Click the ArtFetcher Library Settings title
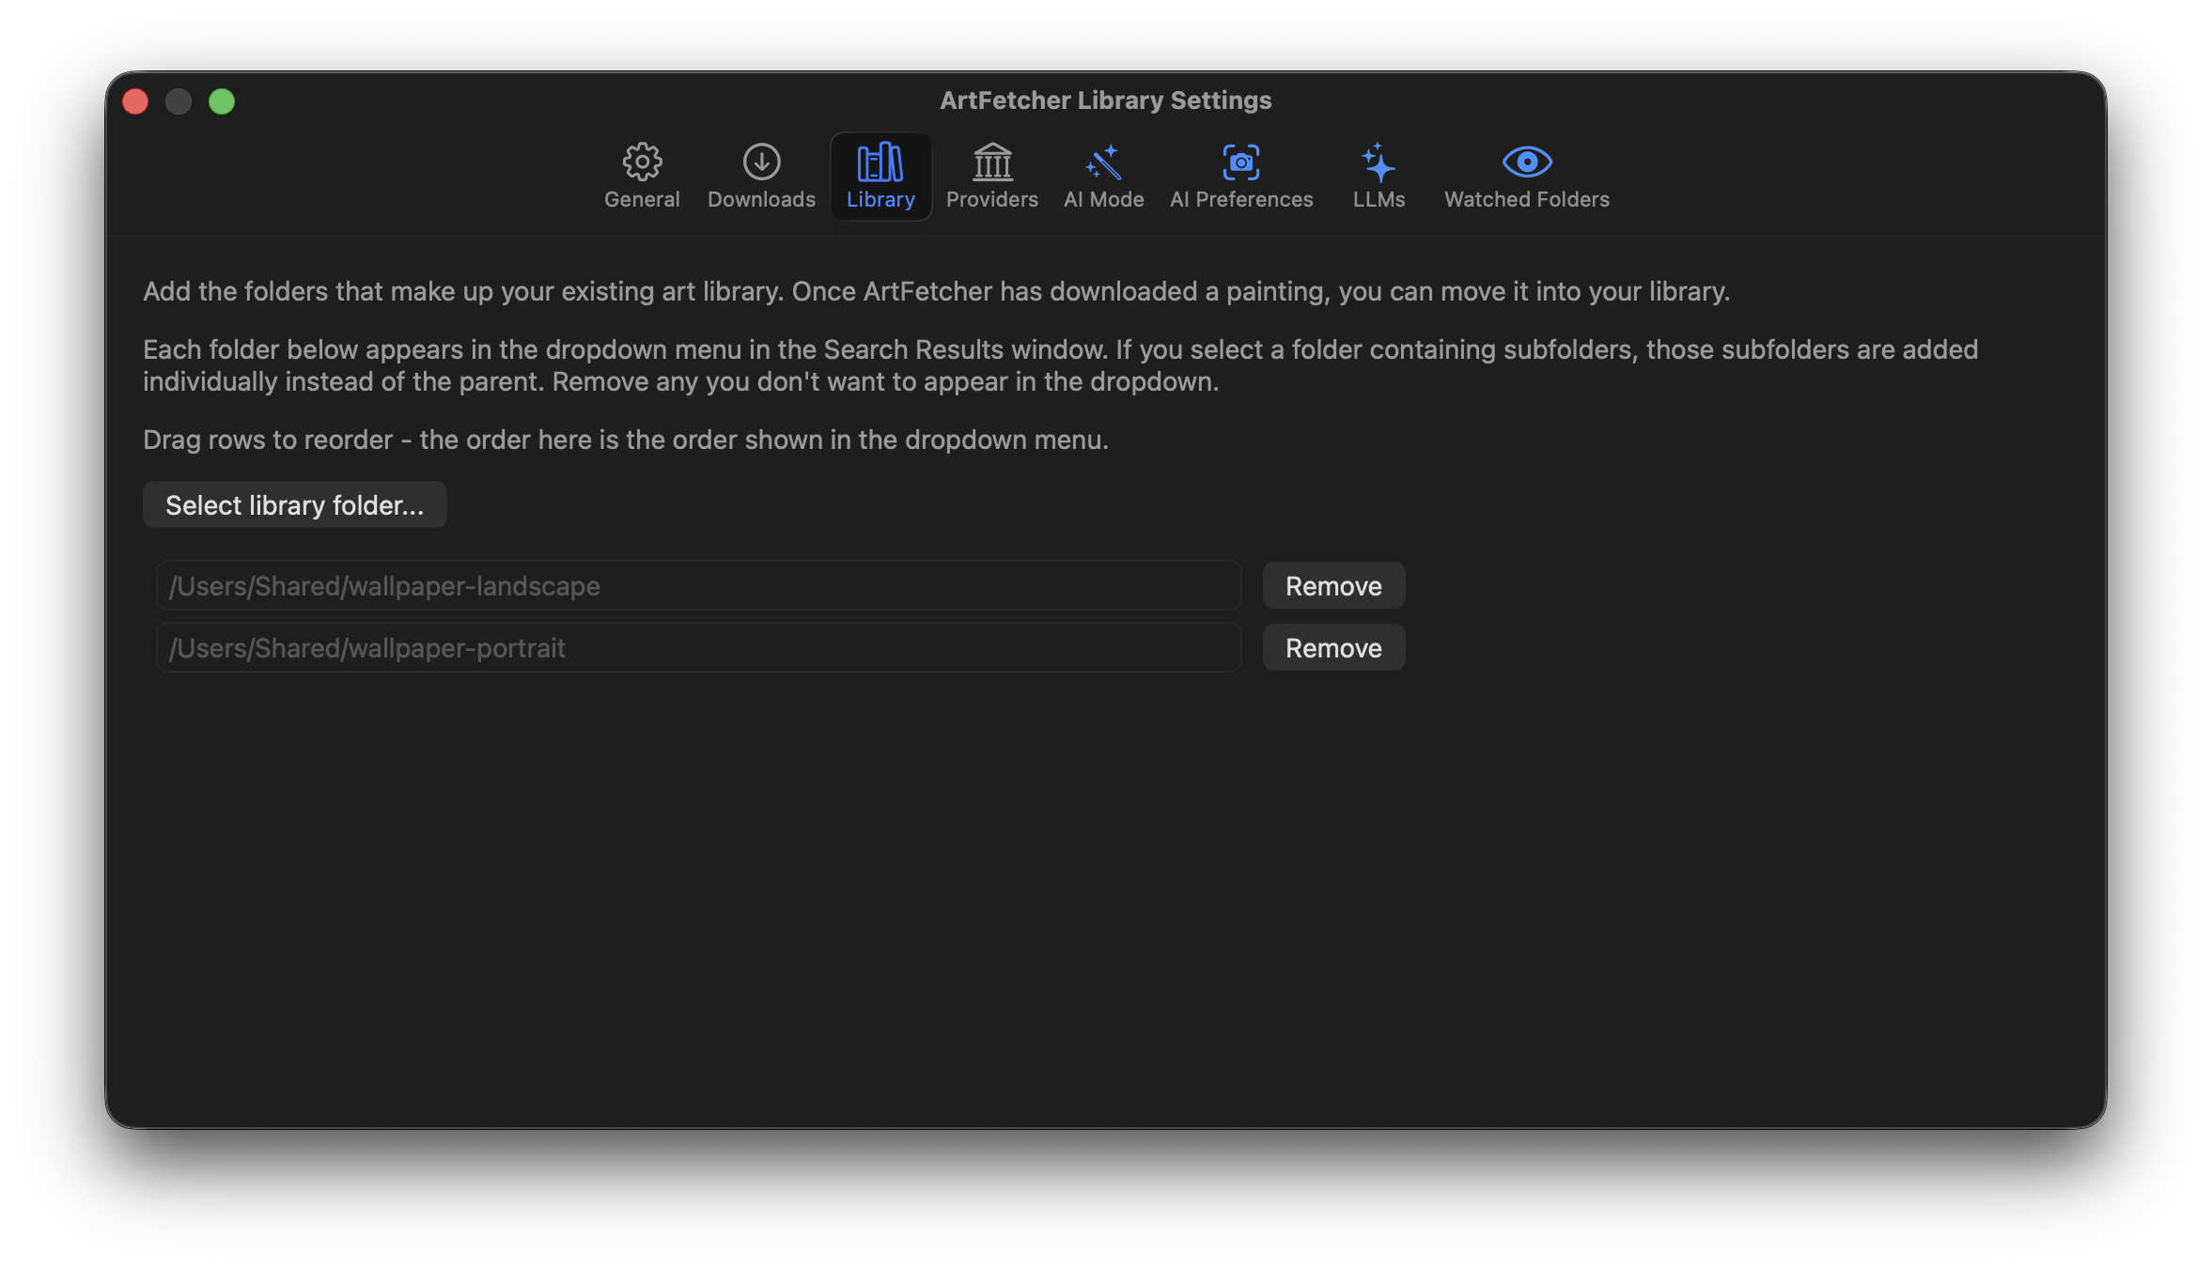The image size is (2212, 1268). coord(1105,101)
